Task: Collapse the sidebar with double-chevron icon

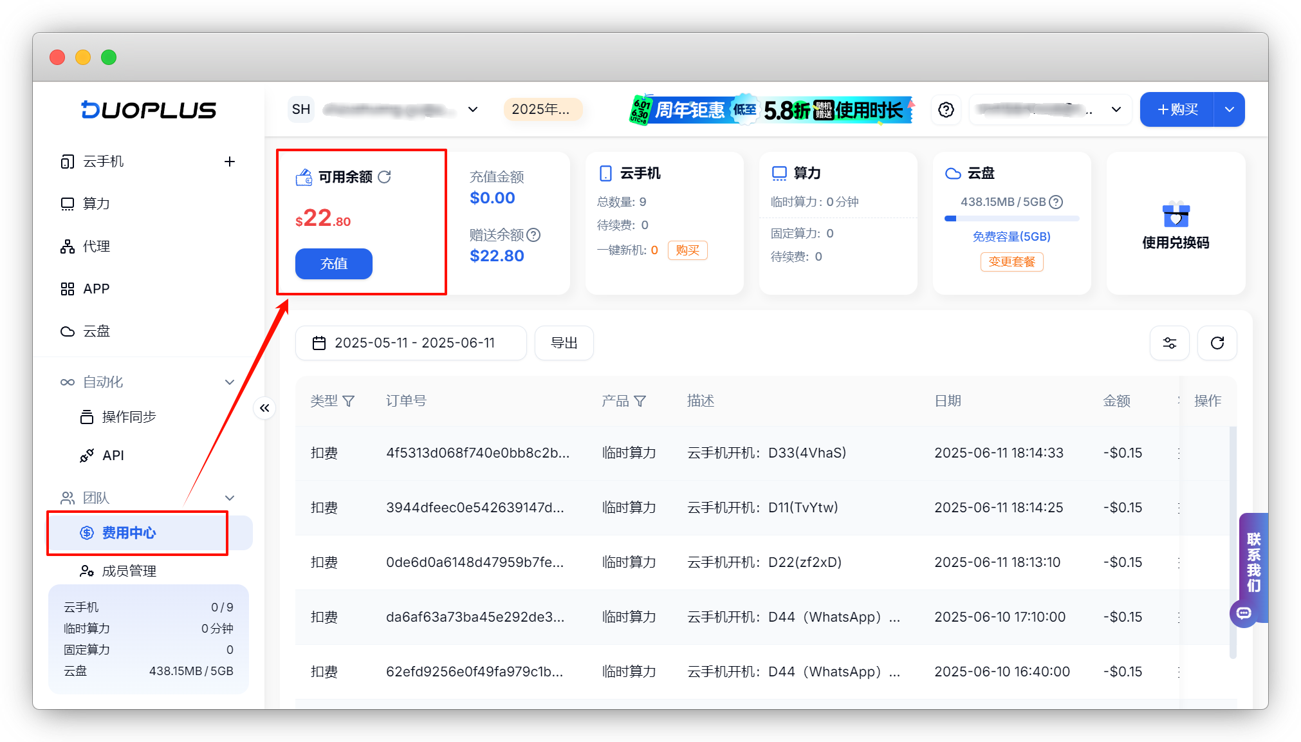Action: pos(264,408)
